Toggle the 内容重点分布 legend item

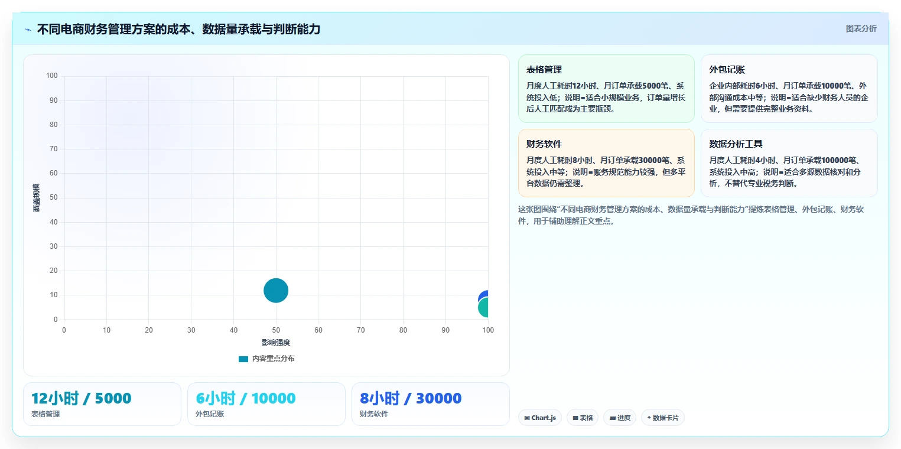pos(266,359)
